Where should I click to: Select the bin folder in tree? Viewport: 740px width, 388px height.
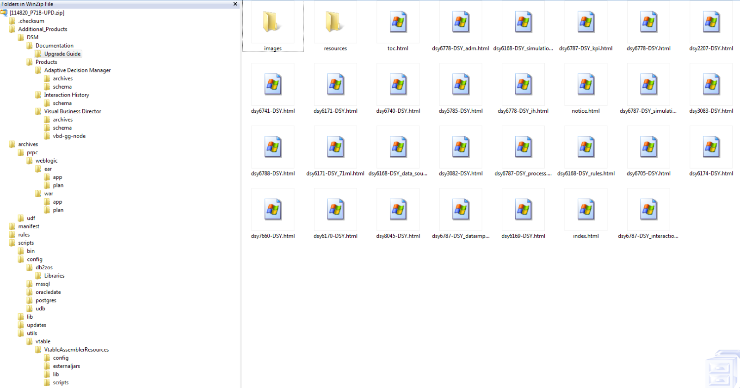tap(31, 251)
